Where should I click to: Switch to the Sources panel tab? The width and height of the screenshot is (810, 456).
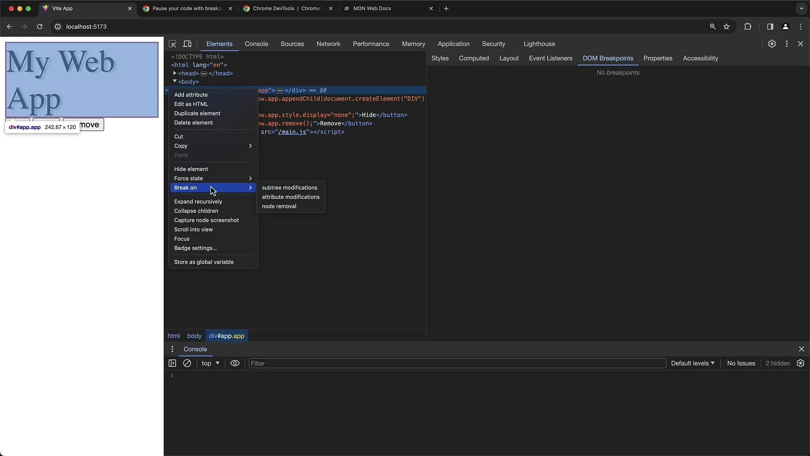click(x=292, y=43)
